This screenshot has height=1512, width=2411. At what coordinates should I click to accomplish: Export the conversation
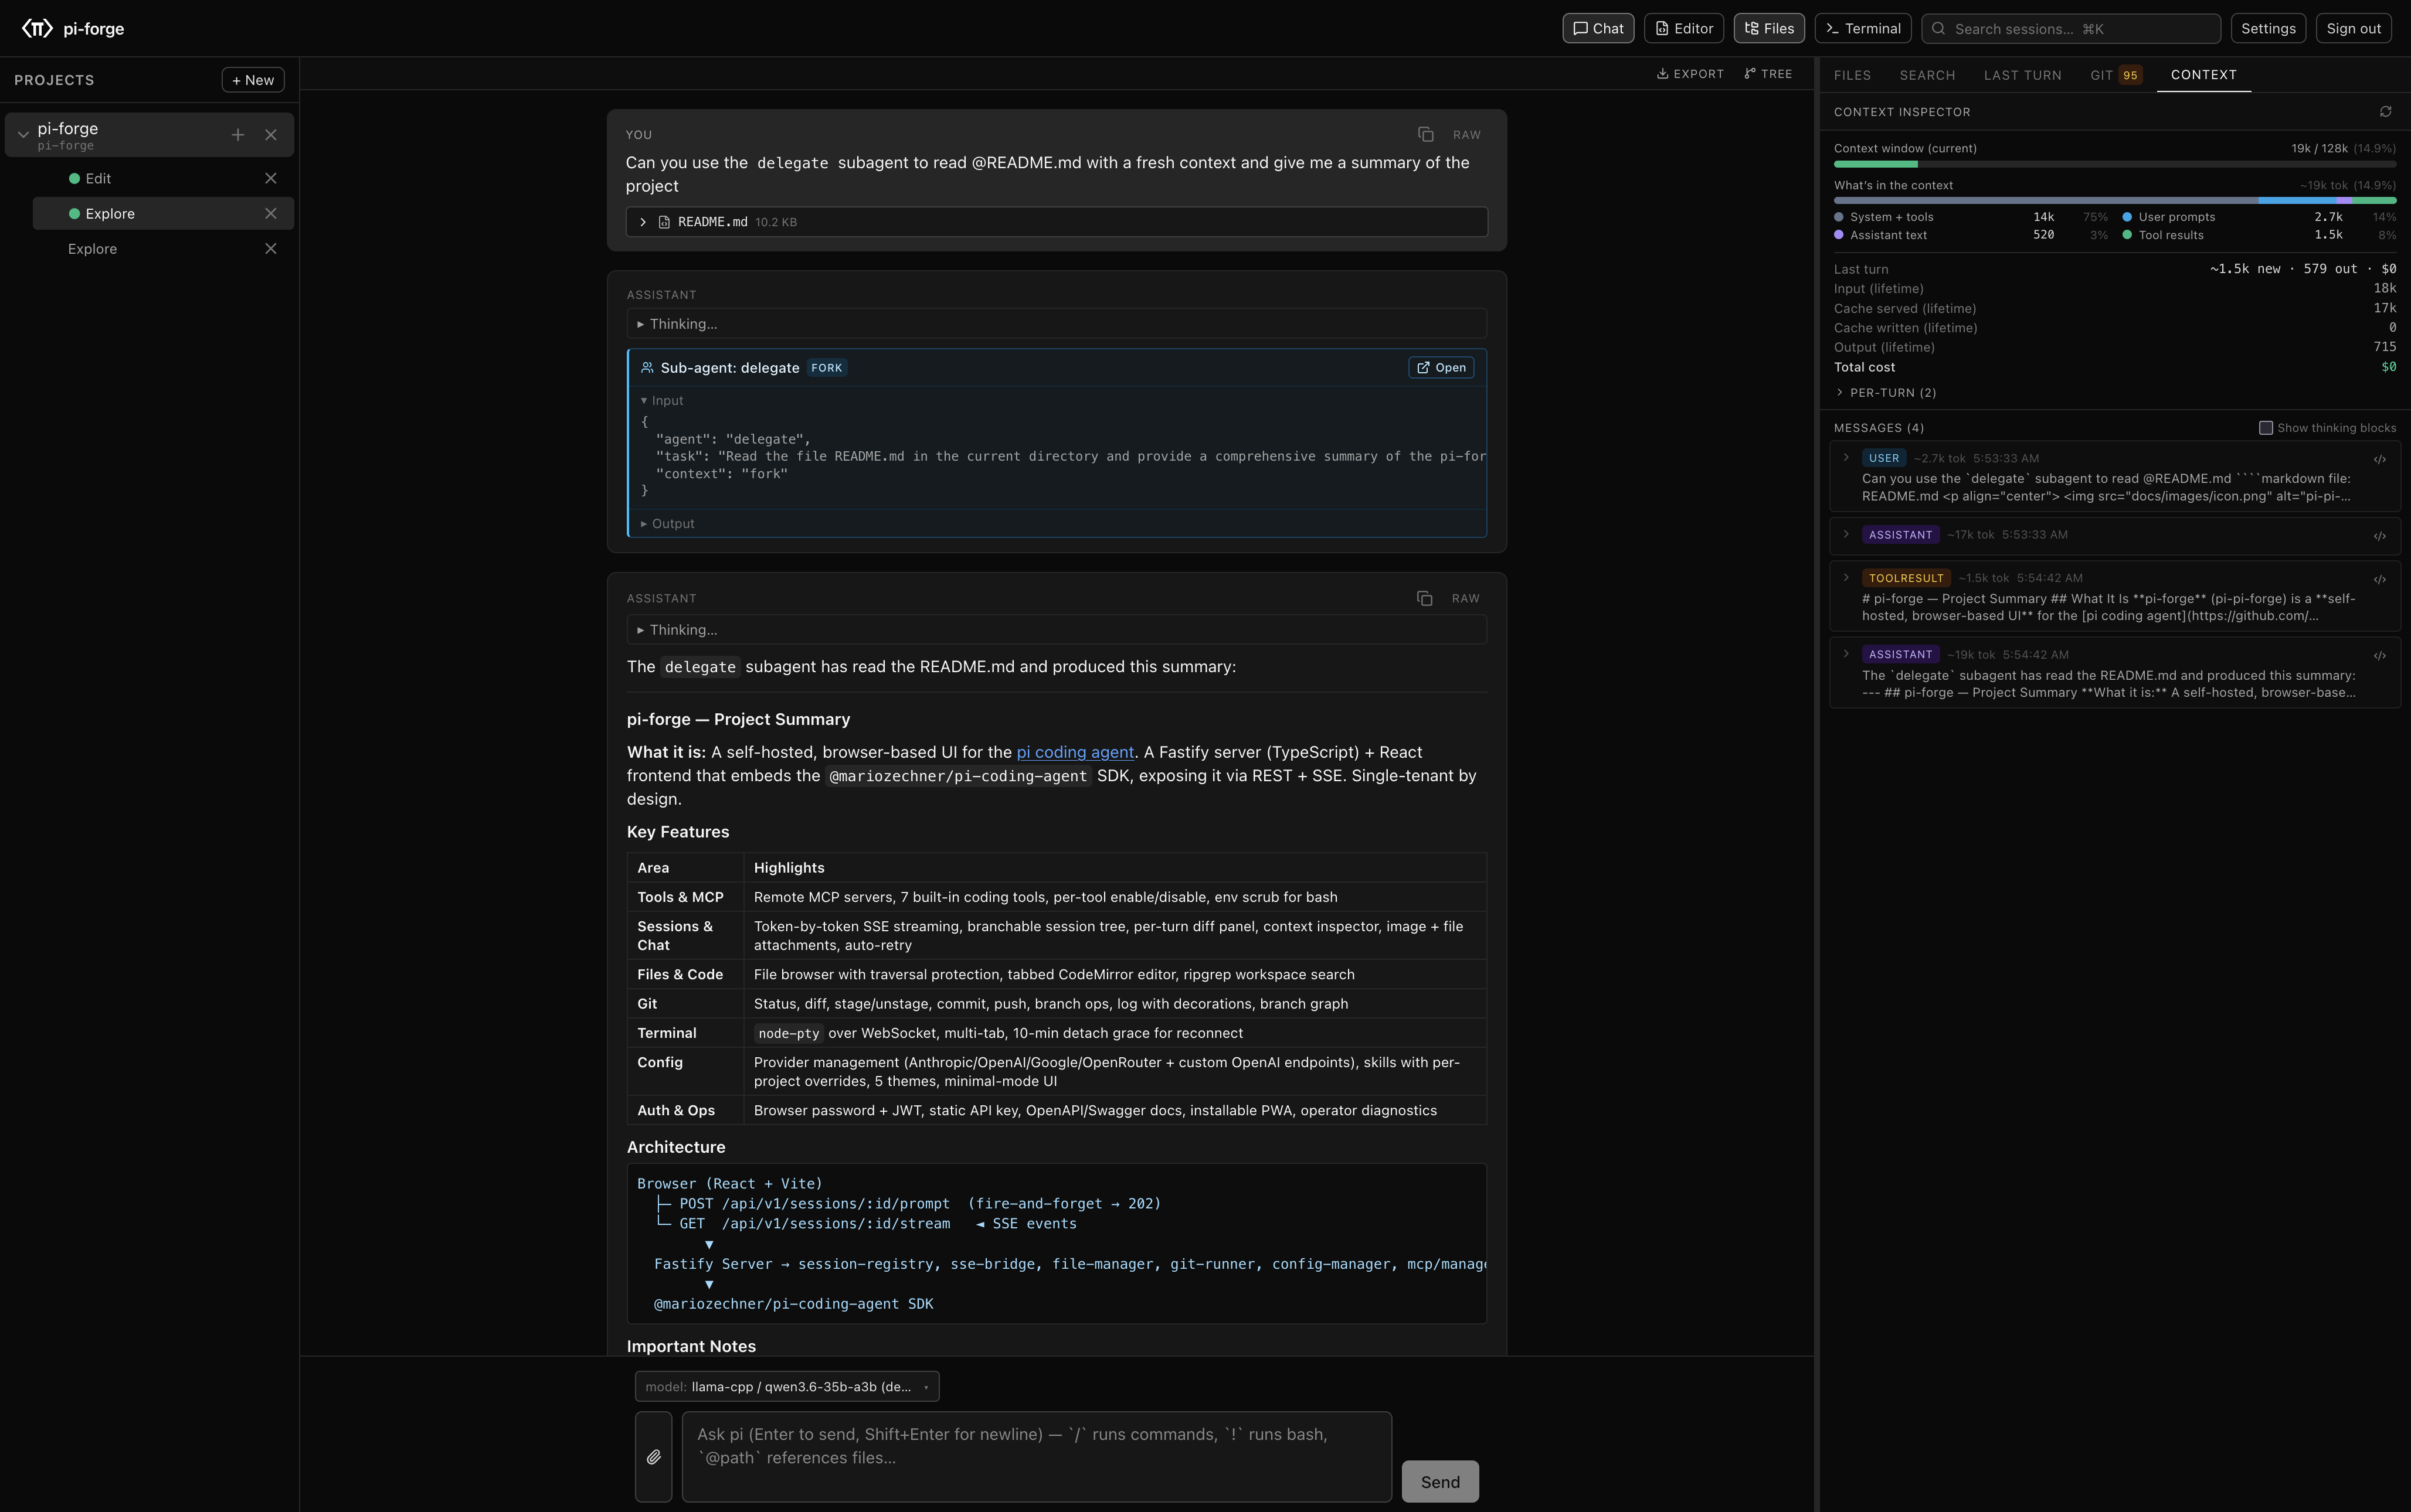click(x=1690, y=74)
